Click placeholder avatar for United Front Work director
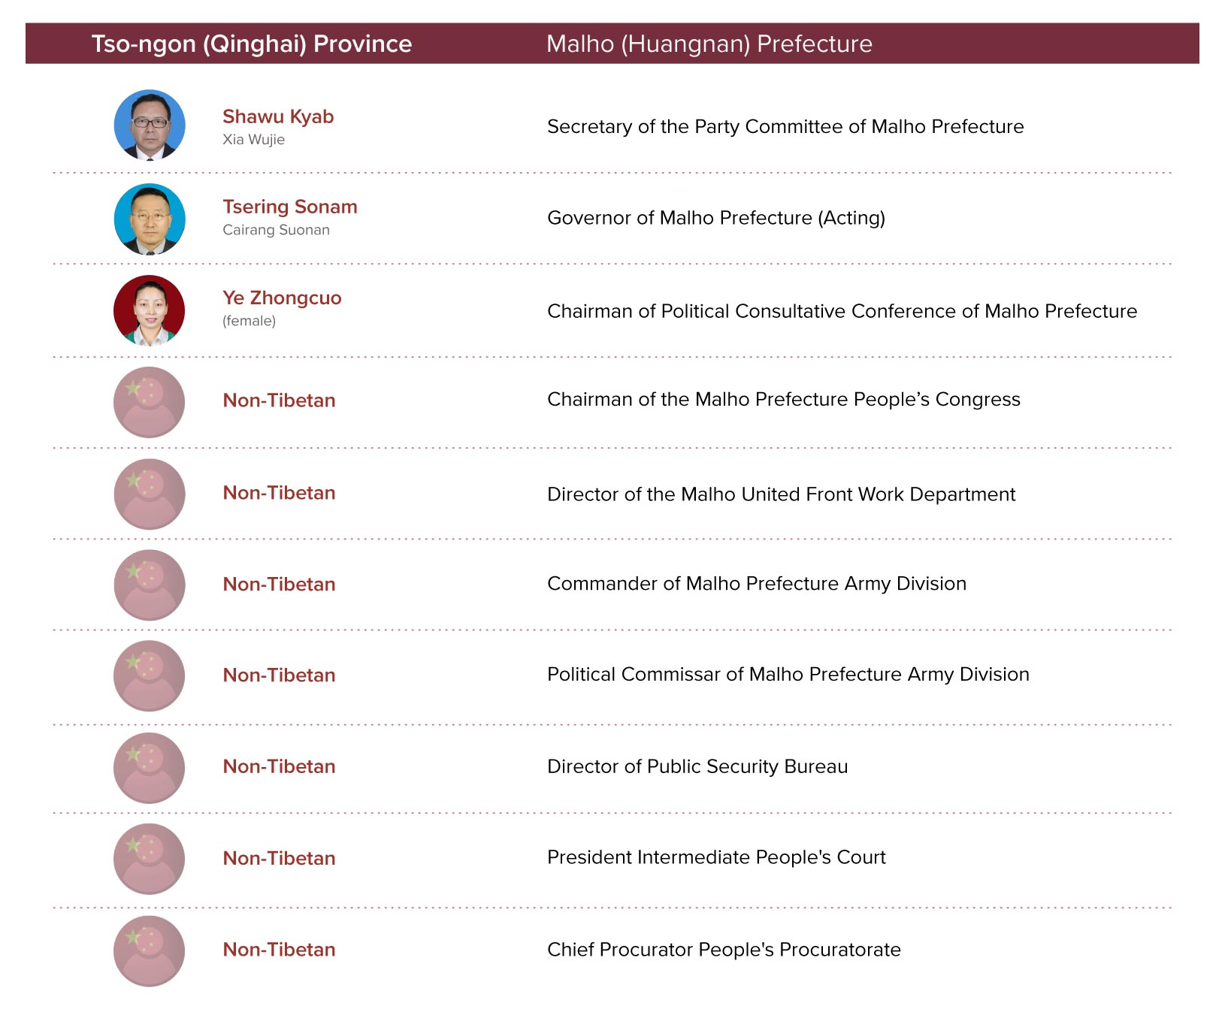The image size is (1225, 1009). pos(150,494)
